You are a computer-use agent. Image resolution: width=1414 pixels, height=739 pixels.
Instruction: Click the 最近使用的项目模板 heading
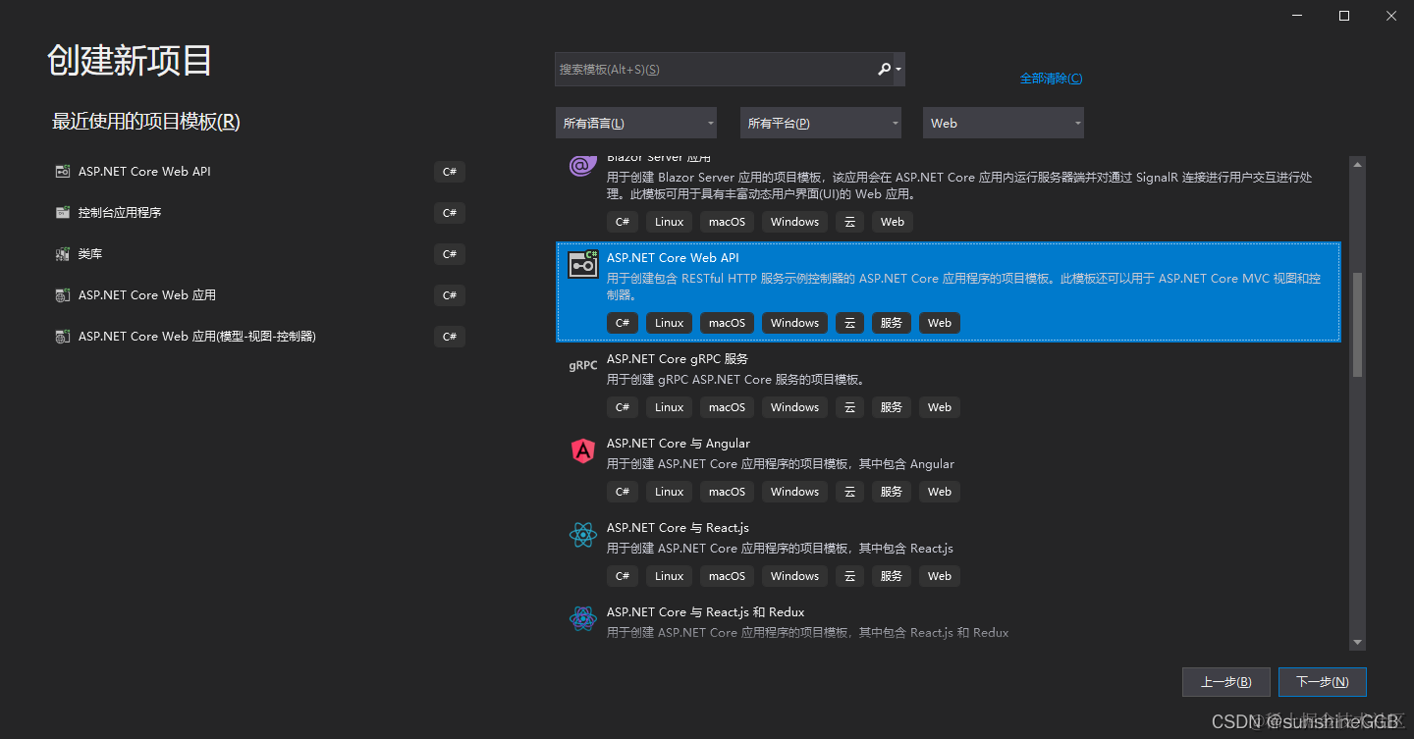click(146, 122)
